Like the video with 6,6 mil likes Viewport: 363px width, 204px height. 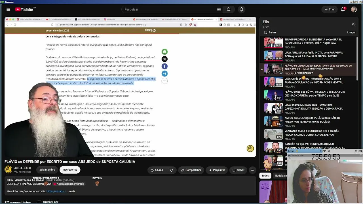157,170
